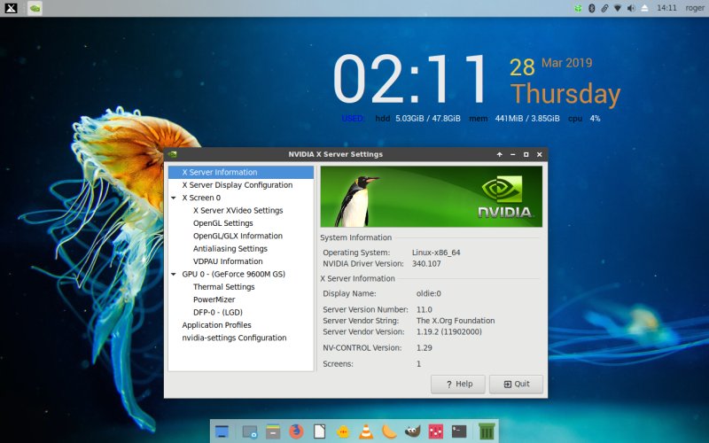The height and width of the screenshot is (443, 709).
Task: Select DFP-0 - (LGD) display
Action: click(x=218, y=312)
